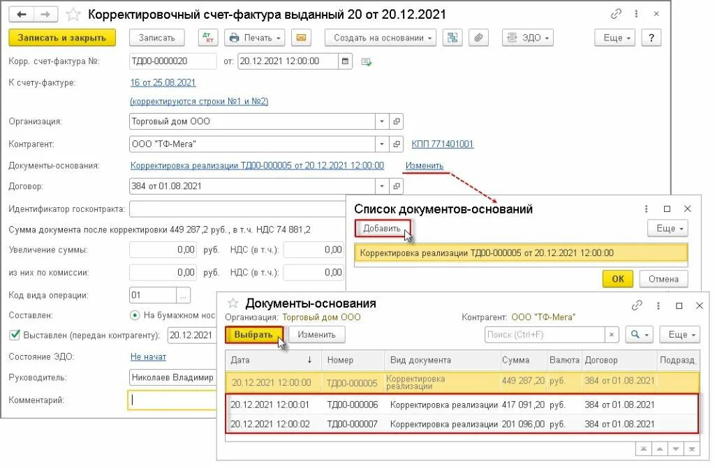Viewport: 715px width, 468px height.
Task: Select highlighted row ТД00-000005 in table
Action: 462,382
